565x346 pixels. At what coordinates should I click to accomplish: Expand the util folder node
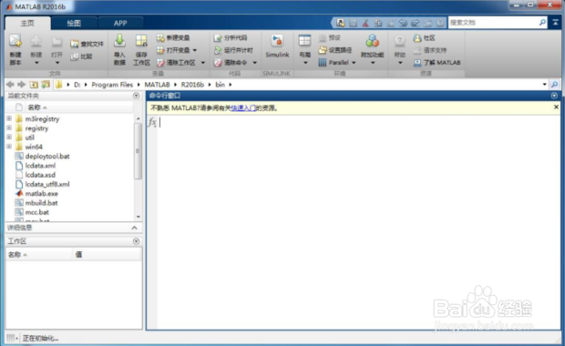click(x=9, y=137)
